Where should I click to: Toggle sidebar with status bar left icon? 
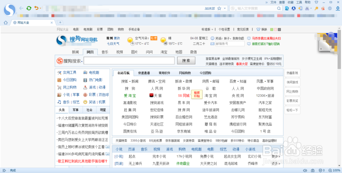pyautogui.click(x=4, y=170)
